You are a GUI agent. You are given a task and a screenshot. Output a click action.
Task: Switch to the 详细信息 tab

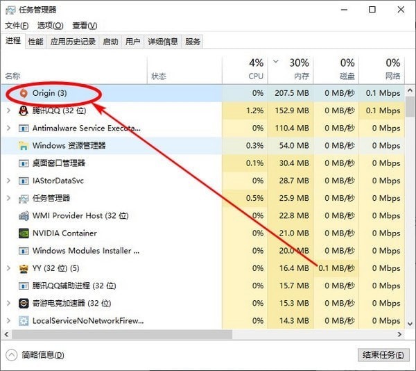[163, 42]
